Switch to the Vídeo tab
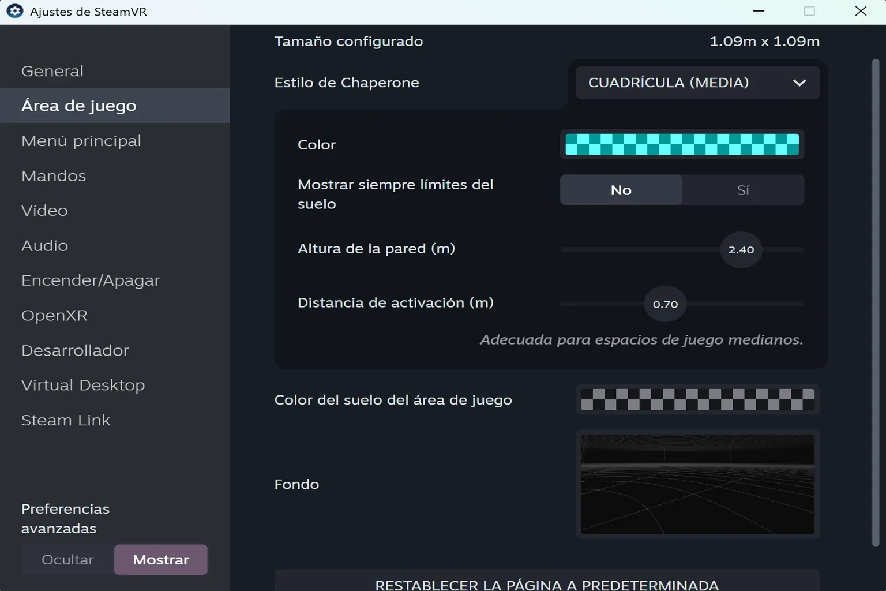 point(115,211)
